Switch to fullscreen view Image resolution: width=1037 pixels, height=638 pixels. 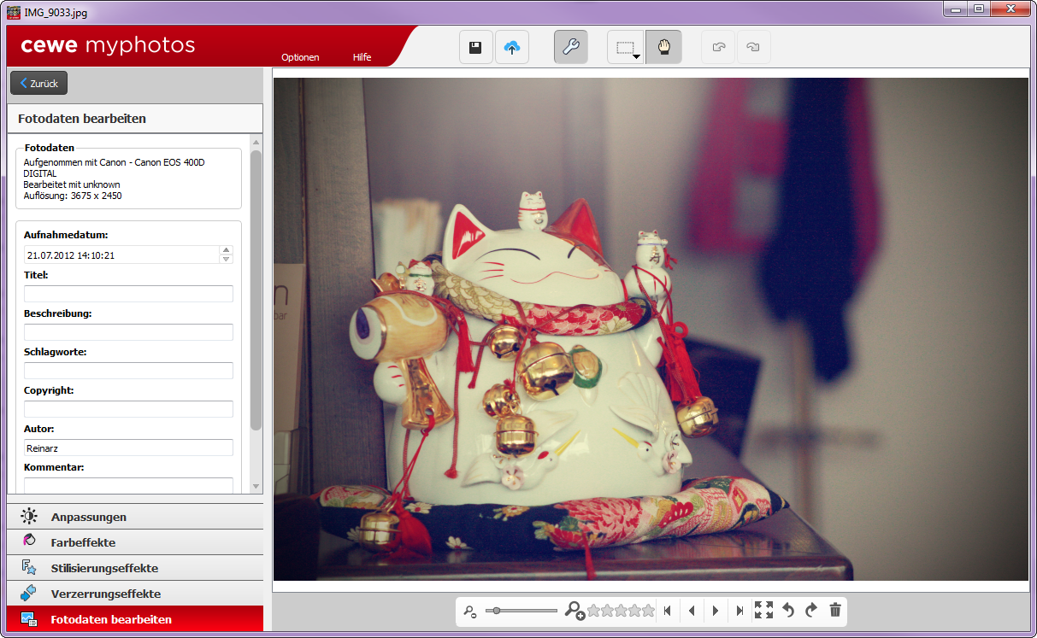763,610
